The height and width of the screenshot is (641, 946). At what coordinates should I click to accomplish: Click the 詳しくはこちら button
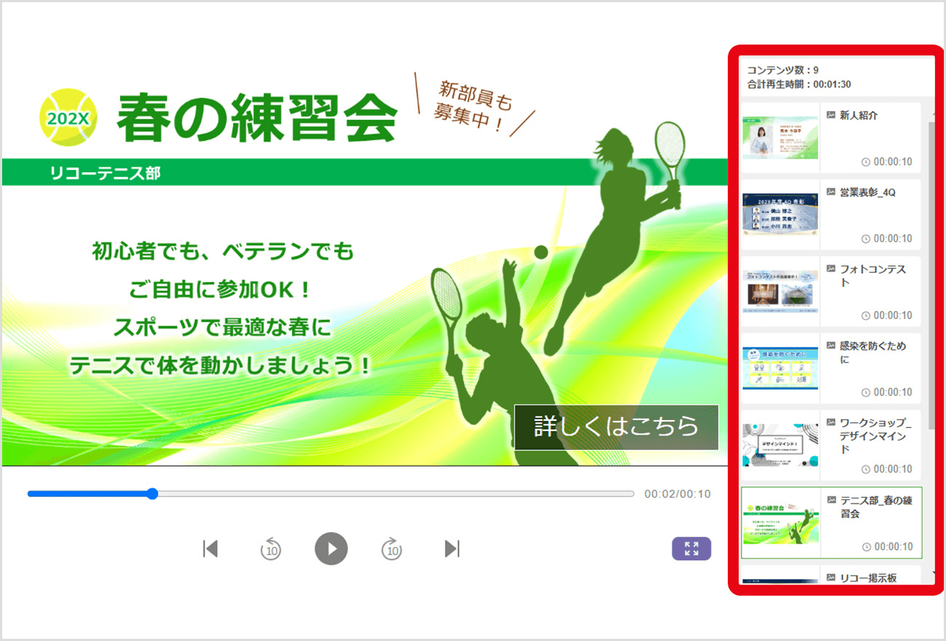pos(616,427)
